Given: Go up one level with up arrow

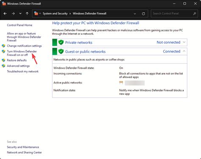Looking at the screenshot, I should click(27, 14).
